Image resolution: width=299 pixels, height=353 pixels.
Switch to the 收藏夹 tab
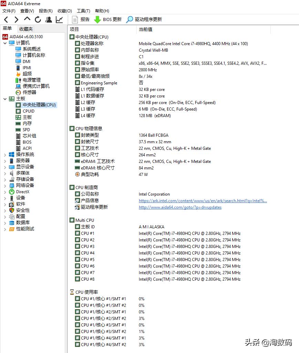[x=25, y=29]
